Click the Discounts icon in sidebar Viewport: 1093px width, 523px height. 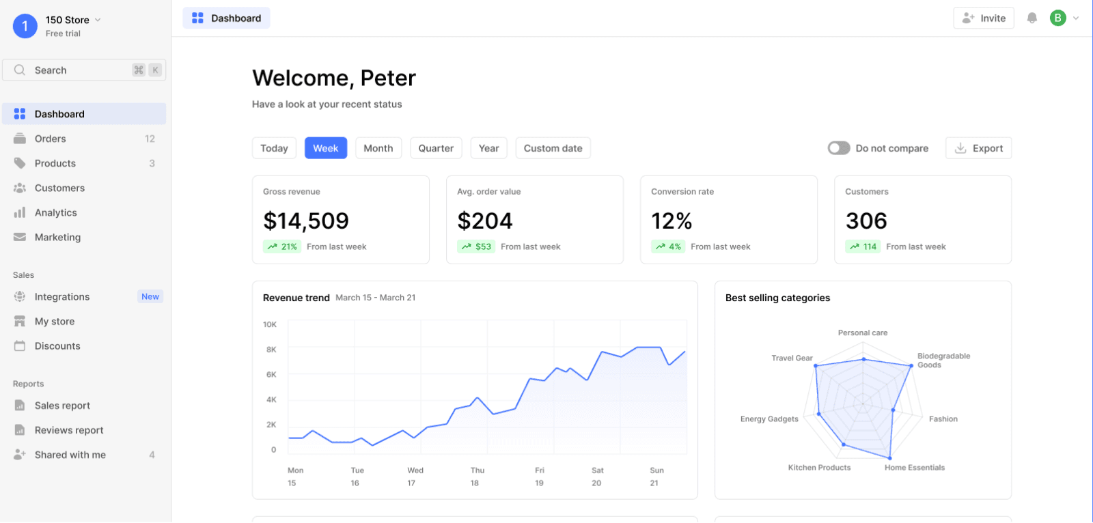pyautogui.click(x=20, y=346)
